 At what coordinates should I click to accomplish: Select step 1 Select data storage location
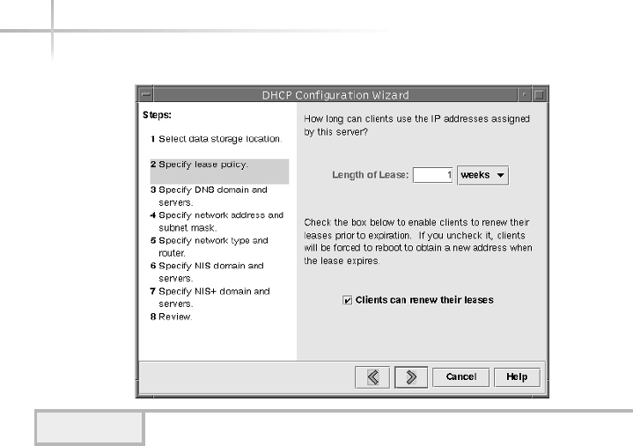(216, 139)
